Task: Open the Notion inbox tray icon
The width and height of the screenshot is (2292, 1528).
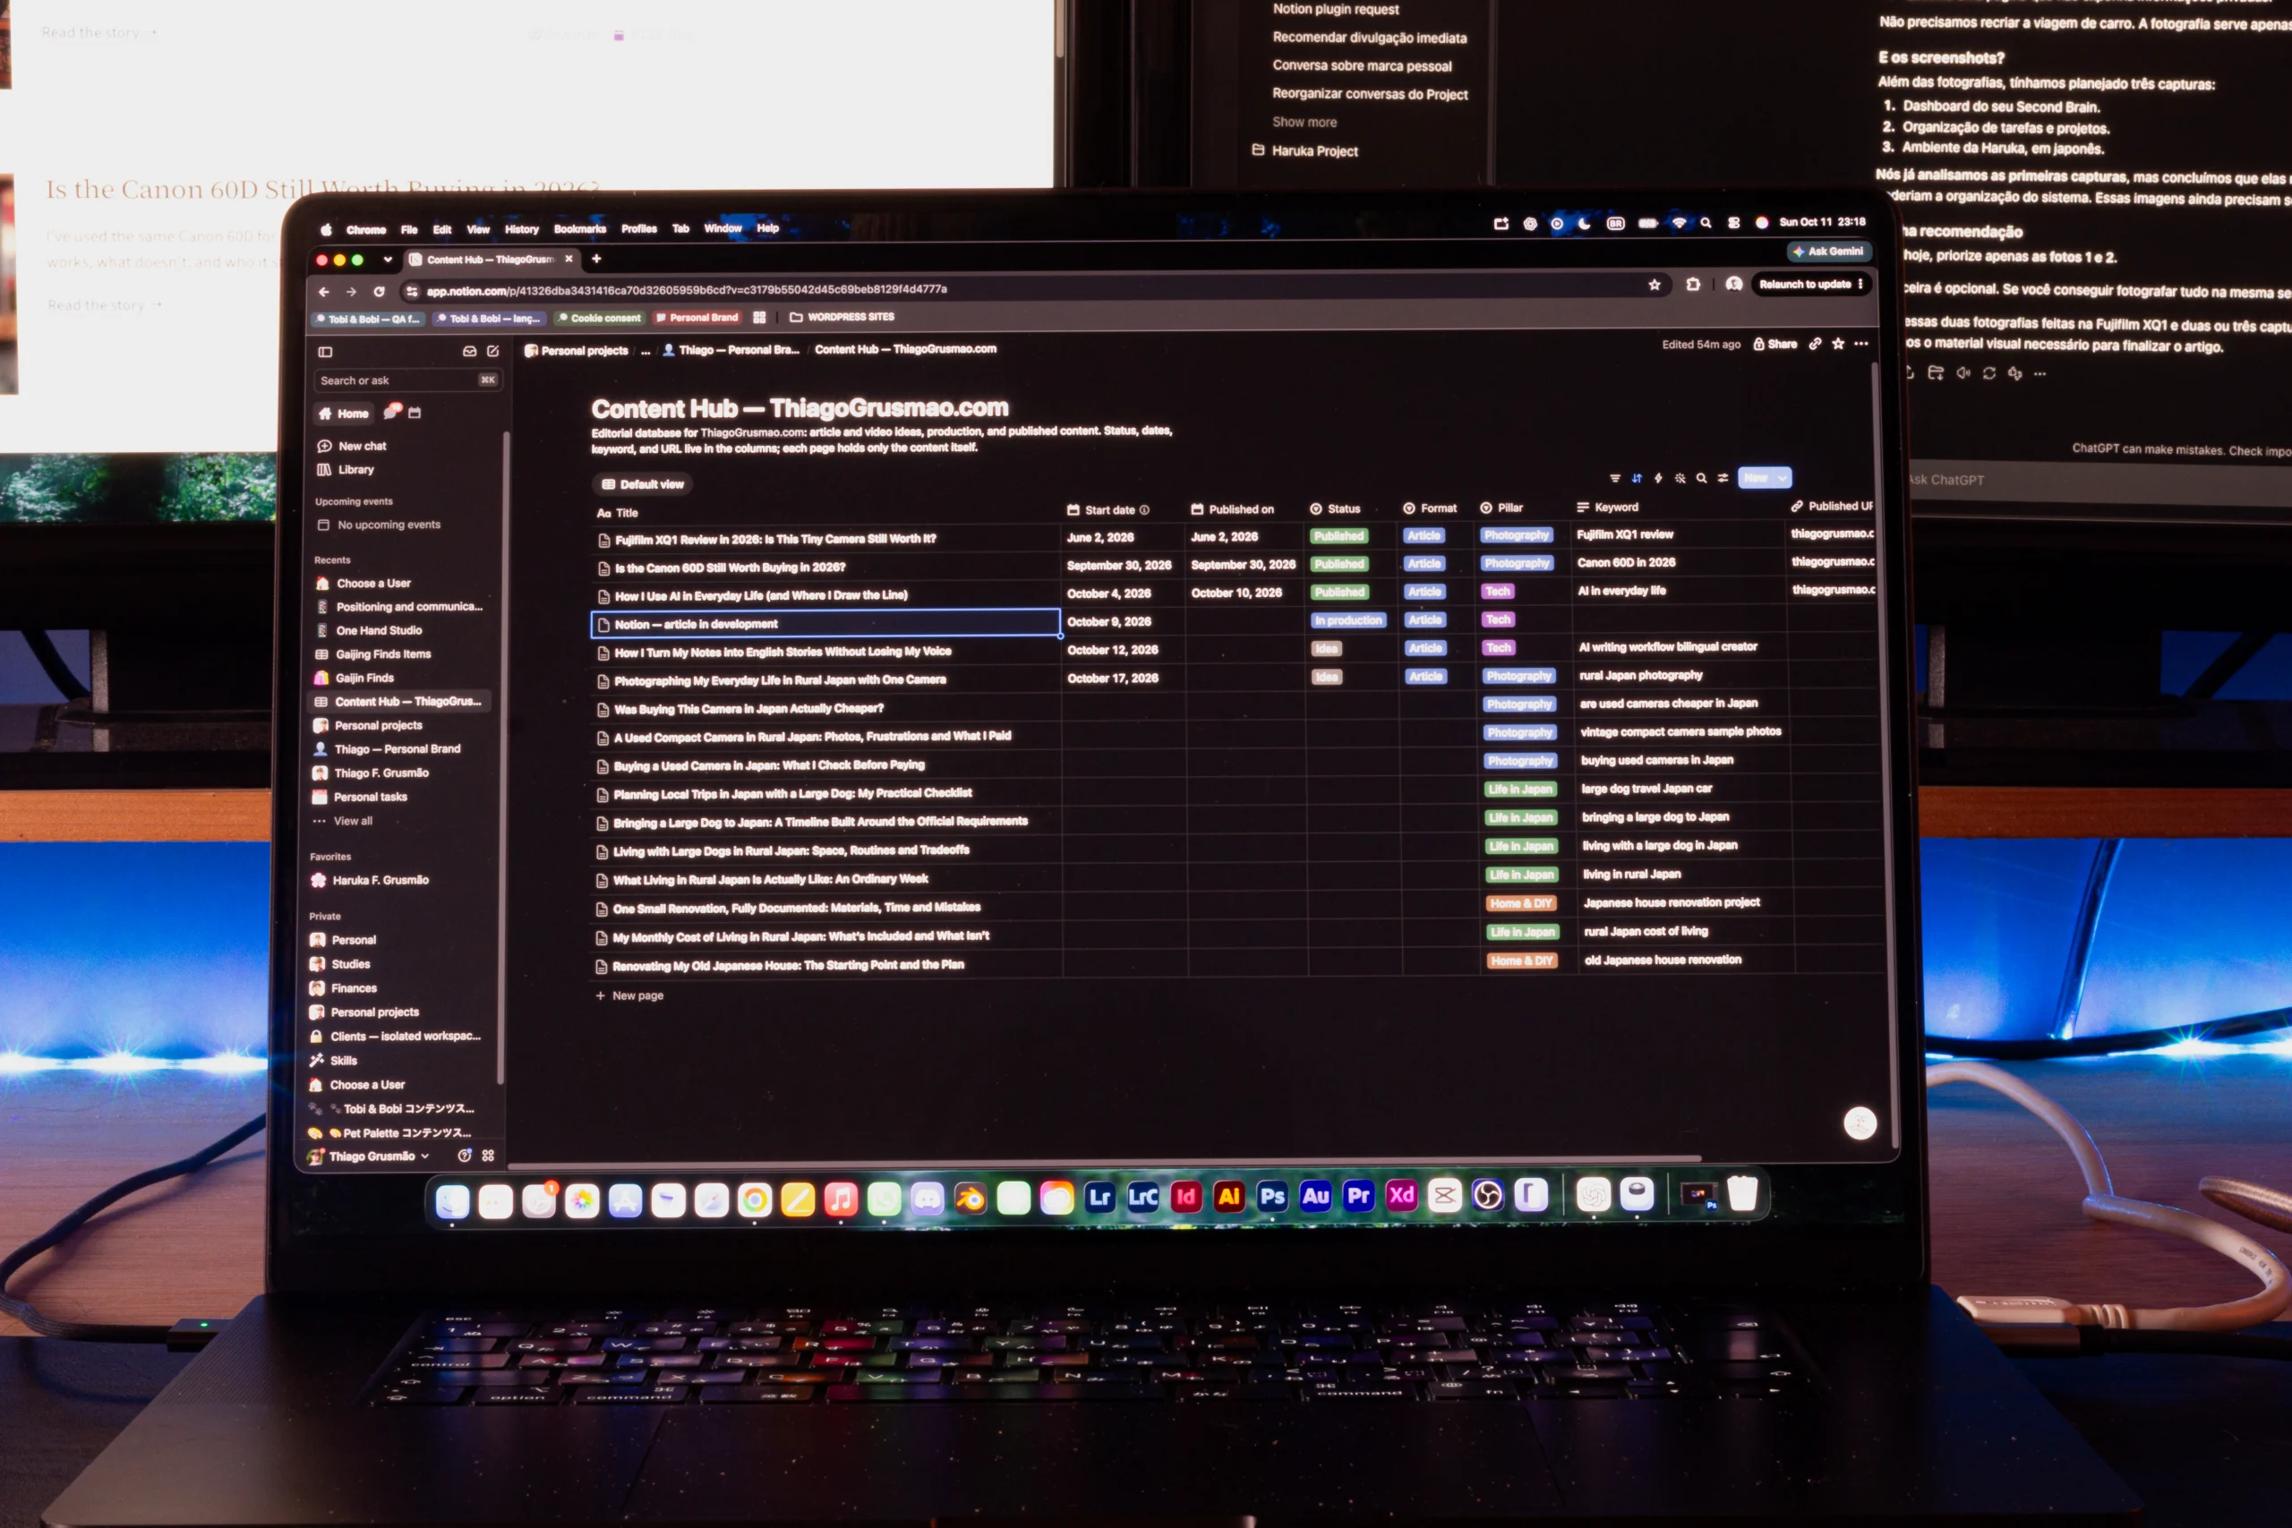Action: [x=470, y=351]
